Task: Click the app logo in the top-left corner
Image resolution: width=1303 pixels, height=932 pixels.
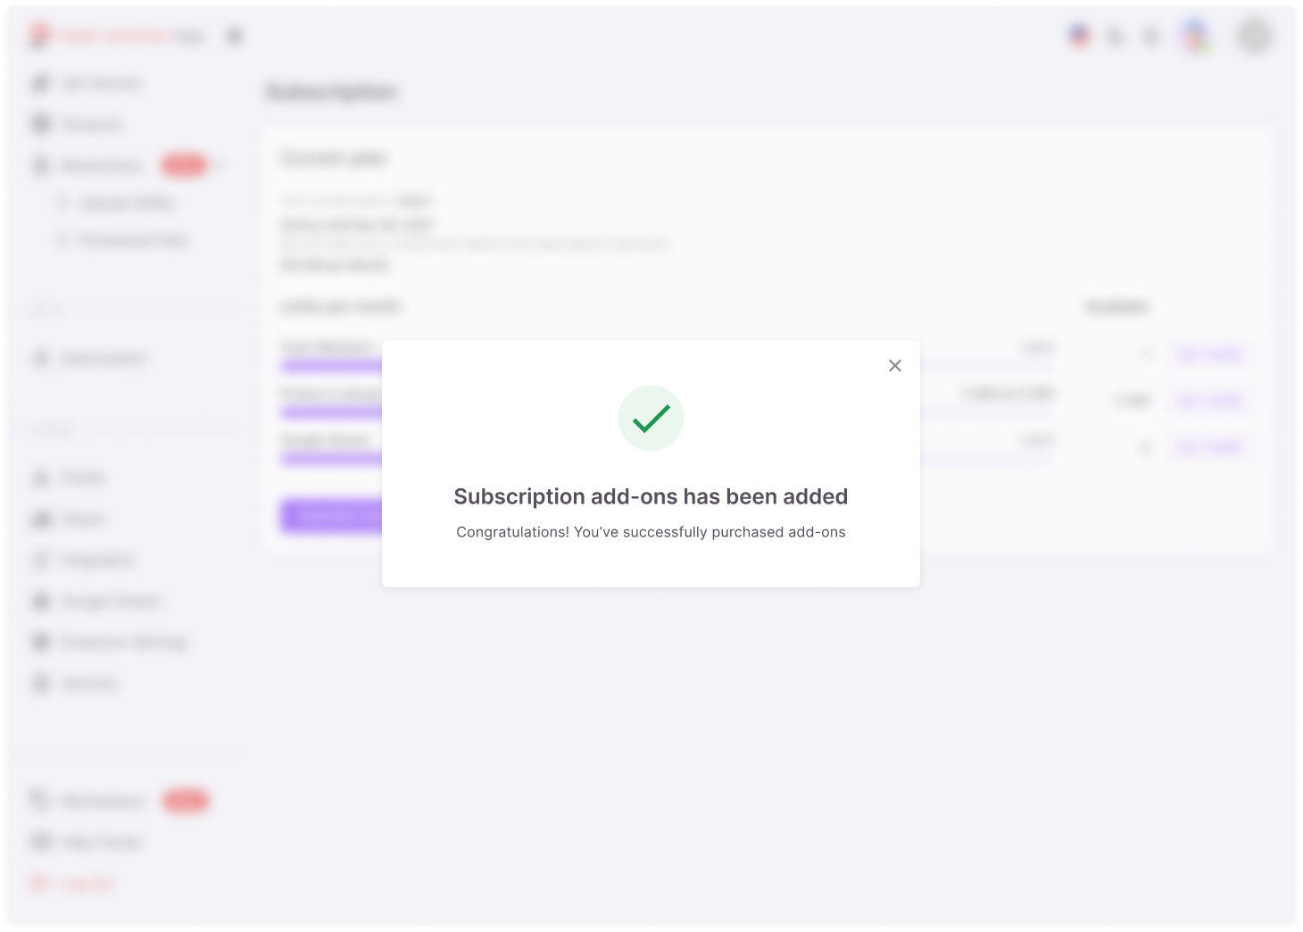Action: (41, 35)
